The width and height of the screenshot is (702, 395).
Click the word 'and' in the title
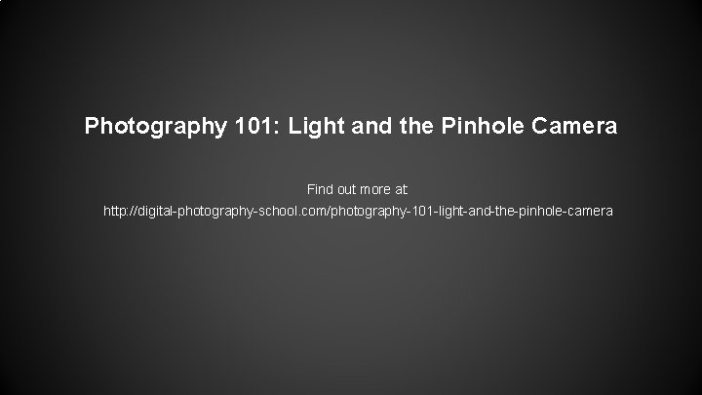372,126
